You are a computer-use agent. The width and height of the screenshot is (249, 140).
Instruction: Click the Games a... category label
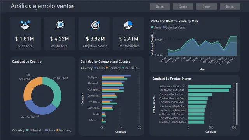(x=94, y=108)
